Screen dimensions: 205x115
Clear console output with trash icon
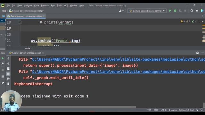[x=8, y=84]
